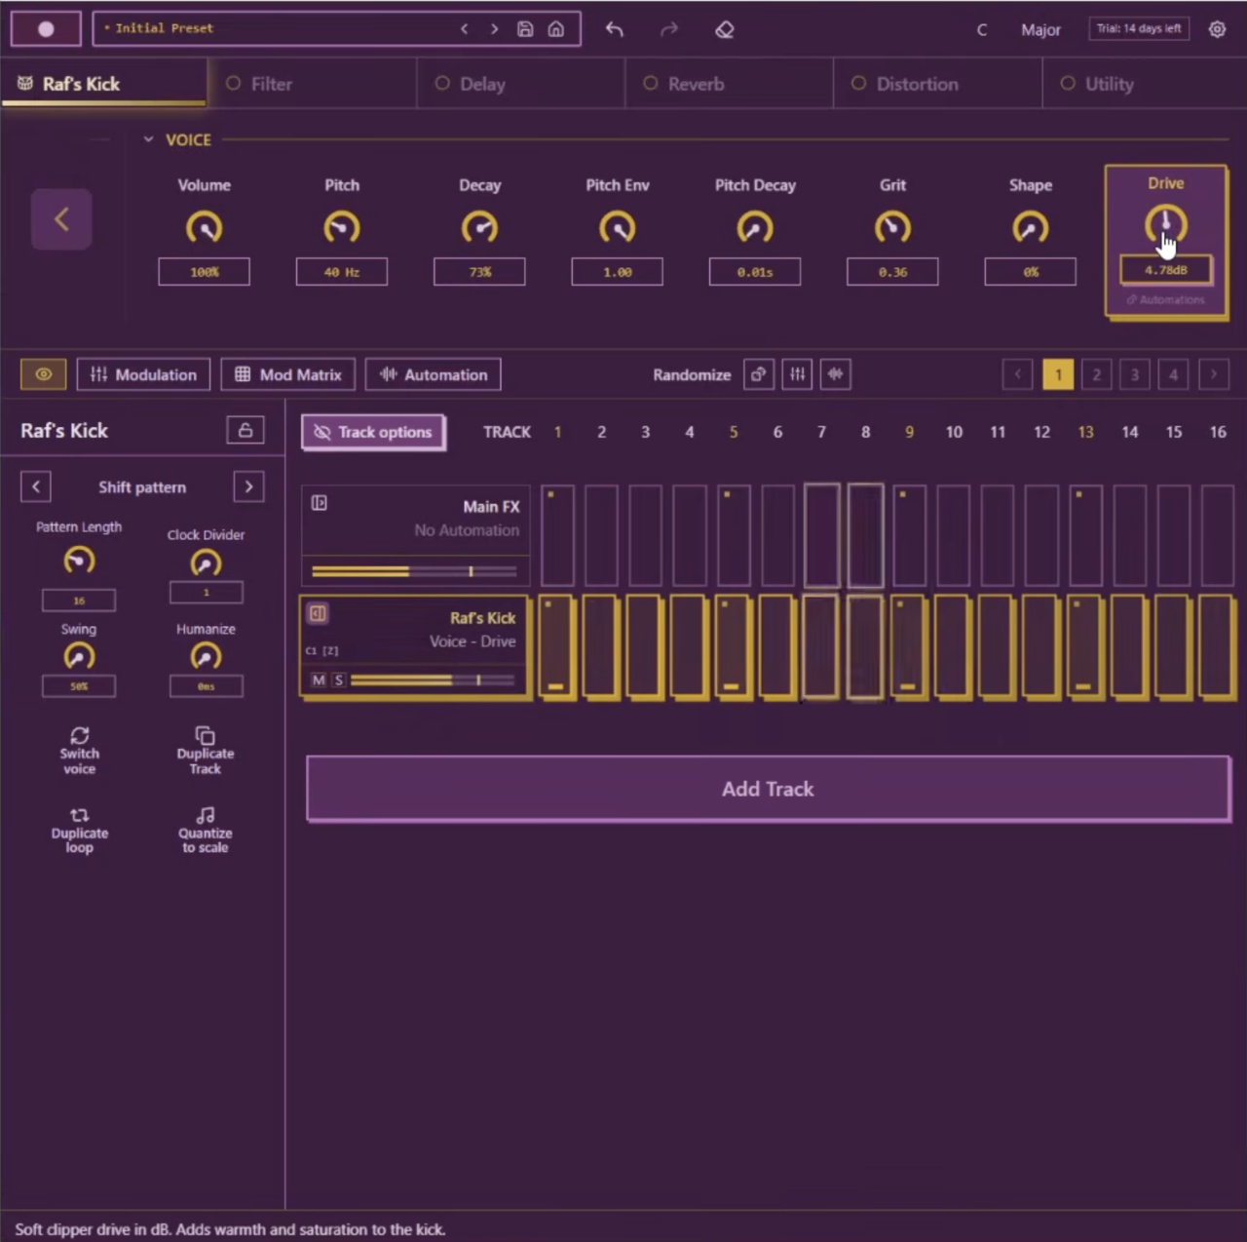Click Switch voice icon
The height and width of the screenshot is (1242, 1247).
(80, 735)
